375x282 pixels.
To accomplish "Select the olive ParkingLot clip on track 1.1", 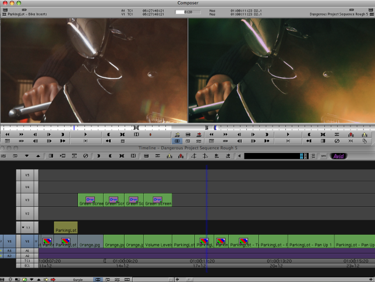I will point(66,227).
